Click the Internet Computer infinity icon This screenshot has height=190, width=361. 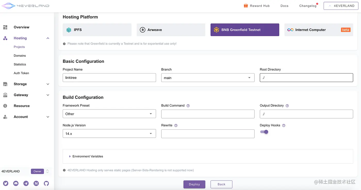coord(290,30)
